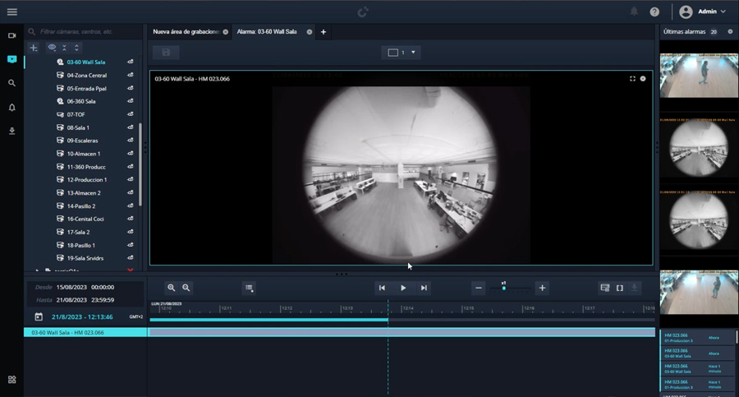Toggle the stream icon next to 07-TOF
Image resolution: width=739 pixels, height=397 pixels.
click(130, 115)
